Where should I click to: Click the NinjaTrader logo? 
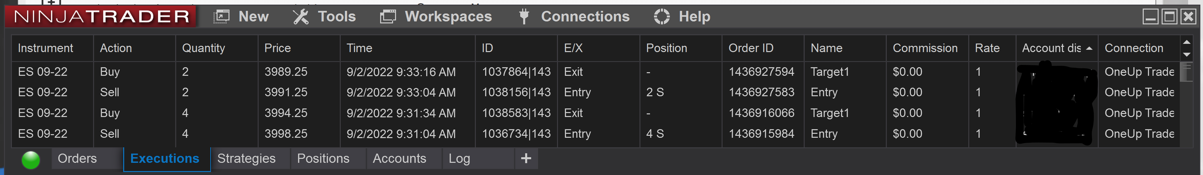[x=101, y=17]
